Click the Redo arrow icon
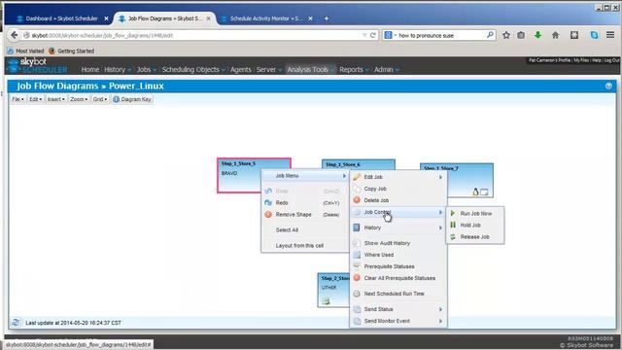 click(x=268, y=203)
